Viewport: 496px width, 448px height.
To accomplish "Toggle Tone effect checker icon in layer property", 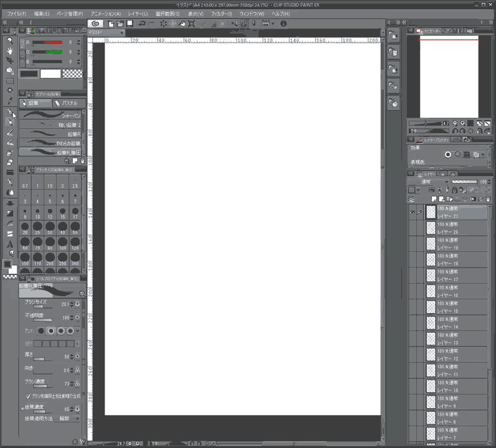I will pyautogui.click(x=467, y=154).
